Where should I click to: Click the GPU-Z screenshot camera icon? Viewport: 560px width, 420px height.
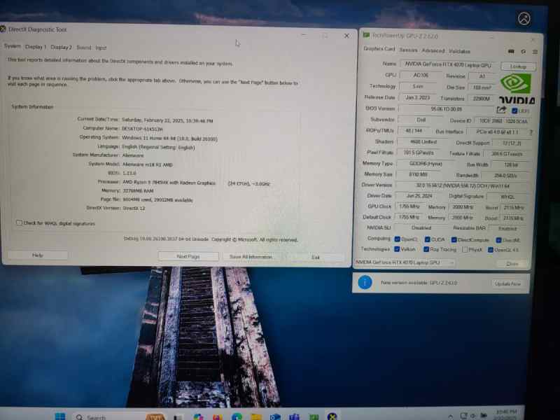pyautogui.click(x=511, y=52)
